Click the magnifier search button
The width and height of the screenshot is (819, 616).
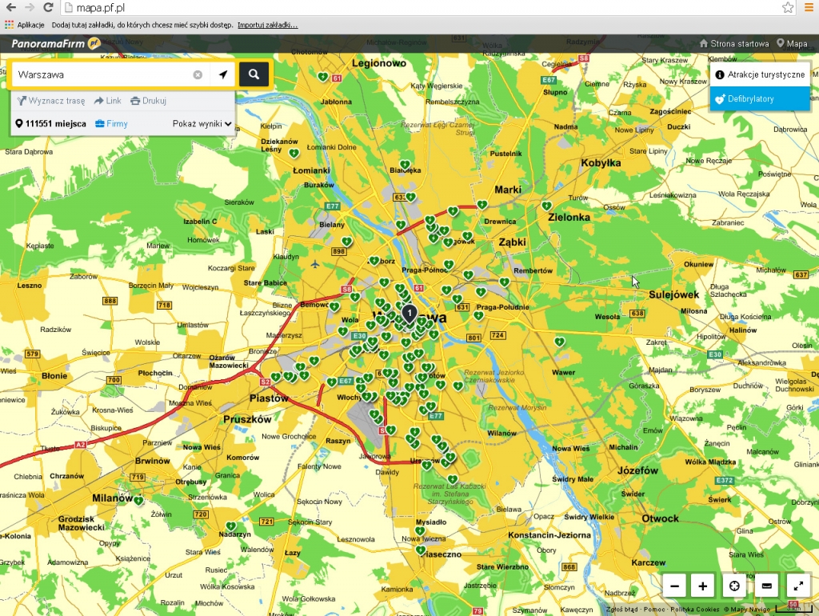tap(254, 74)
